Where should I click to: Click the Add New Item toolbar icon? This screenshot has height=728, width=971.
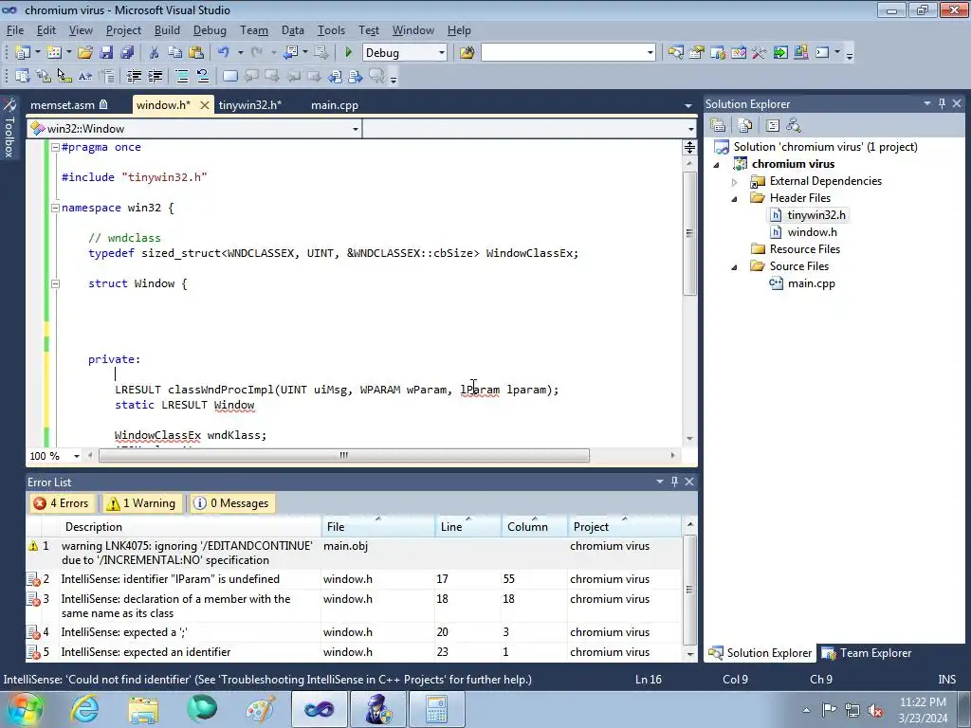pyautogui.click(x=54, y=53)
